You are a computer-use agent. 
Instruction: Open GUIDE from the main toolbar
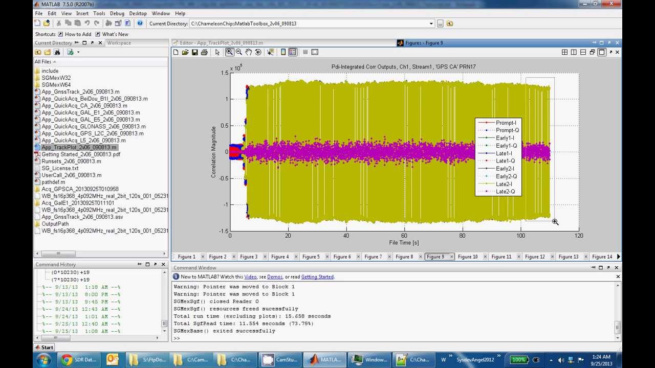click(x=118, y=23)
